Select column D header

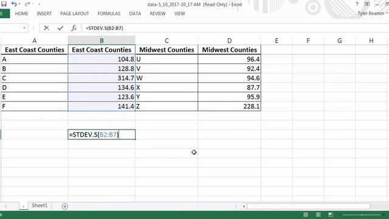230,41
